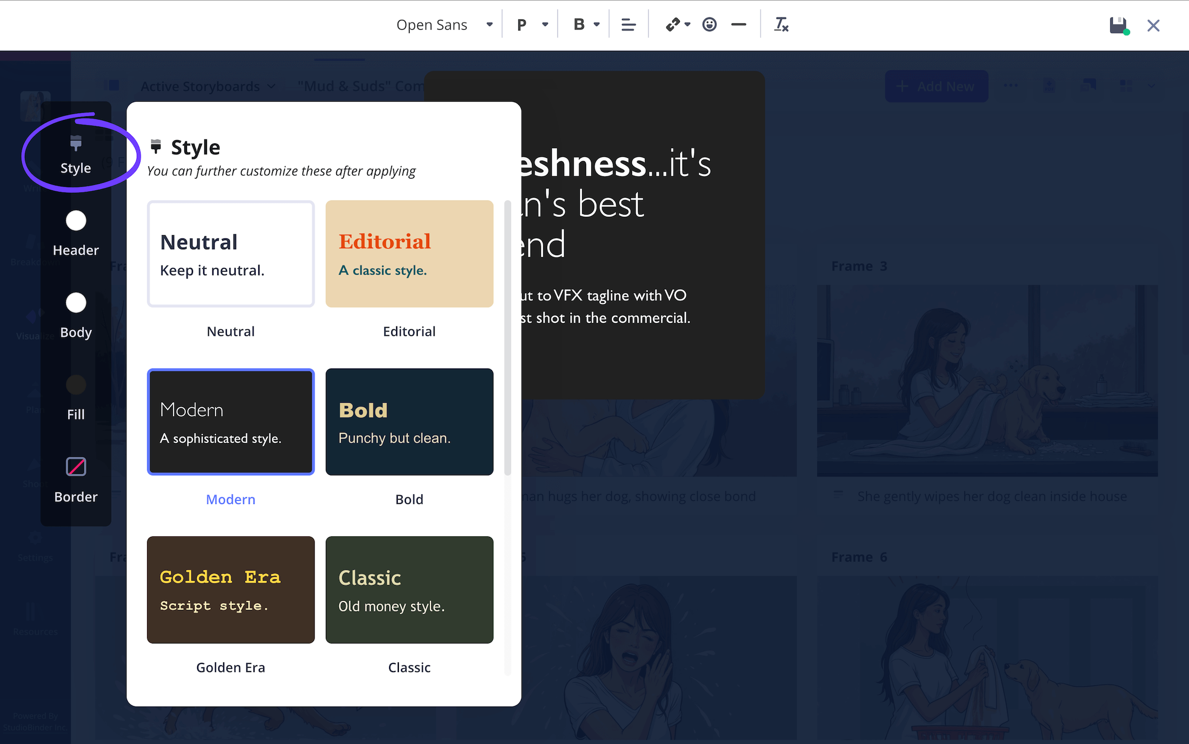Click the link insert icon
Image resolution: width=1189 pixels, height=744 pixels.
click(673, 25)
